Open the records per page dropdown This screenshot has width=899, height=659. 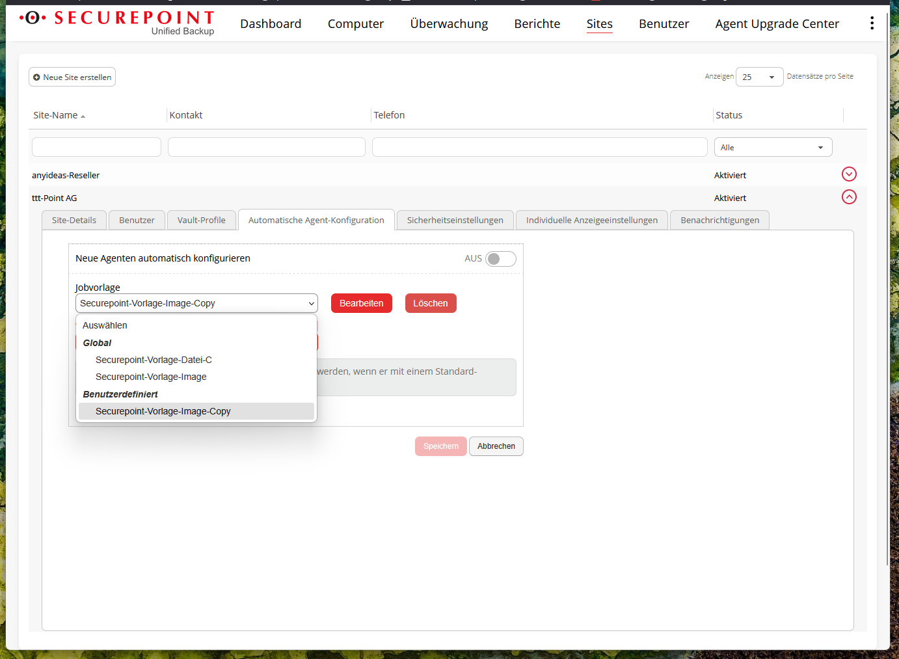point(759,77)
